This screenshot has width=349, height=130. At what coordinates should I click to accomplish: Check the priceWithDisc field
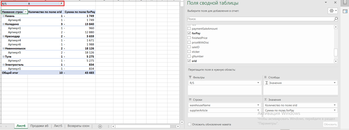point(189,42)
